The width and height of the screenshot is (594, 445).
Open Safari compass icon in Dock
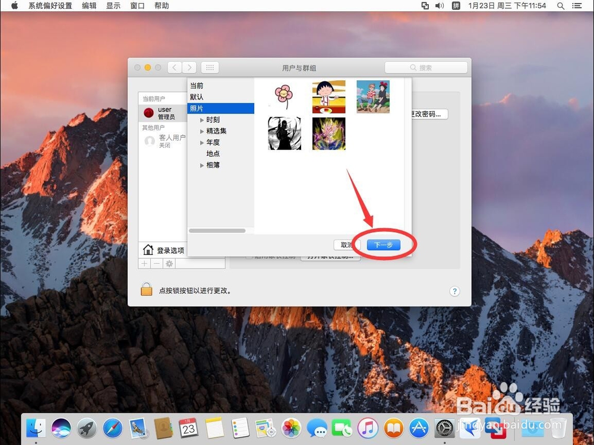click(112, 428)
